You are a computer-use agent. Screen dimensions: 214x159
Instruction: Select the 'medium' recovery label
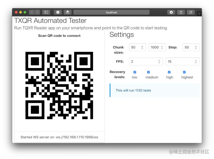[x=152, y=77]
